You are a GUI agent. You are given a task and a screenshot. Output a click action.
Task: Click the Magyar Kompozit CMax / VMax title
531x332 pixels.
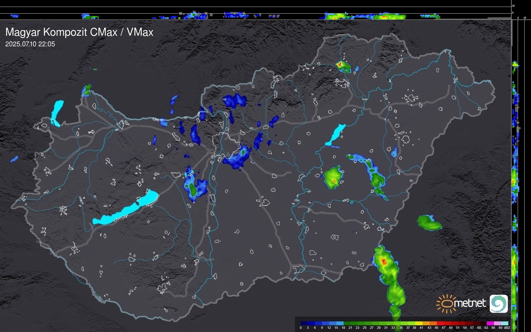click(x=79, y=32)
